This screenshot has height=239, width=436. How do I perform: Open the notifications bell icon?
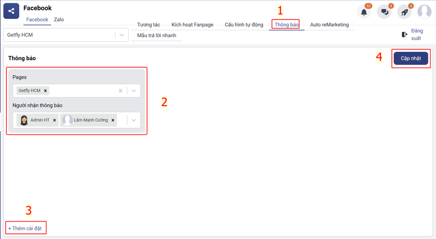(x=364, y=12)
